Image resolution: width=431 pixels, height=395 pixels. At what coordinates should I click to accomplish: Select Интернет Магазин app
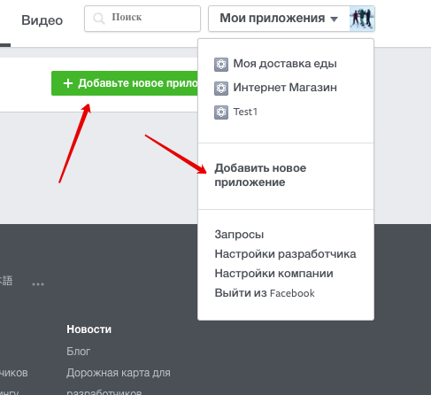[285, 88]
